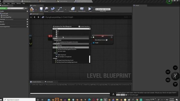
Task: Add a new function with Functions plus icon
Action: pos(27,19)
